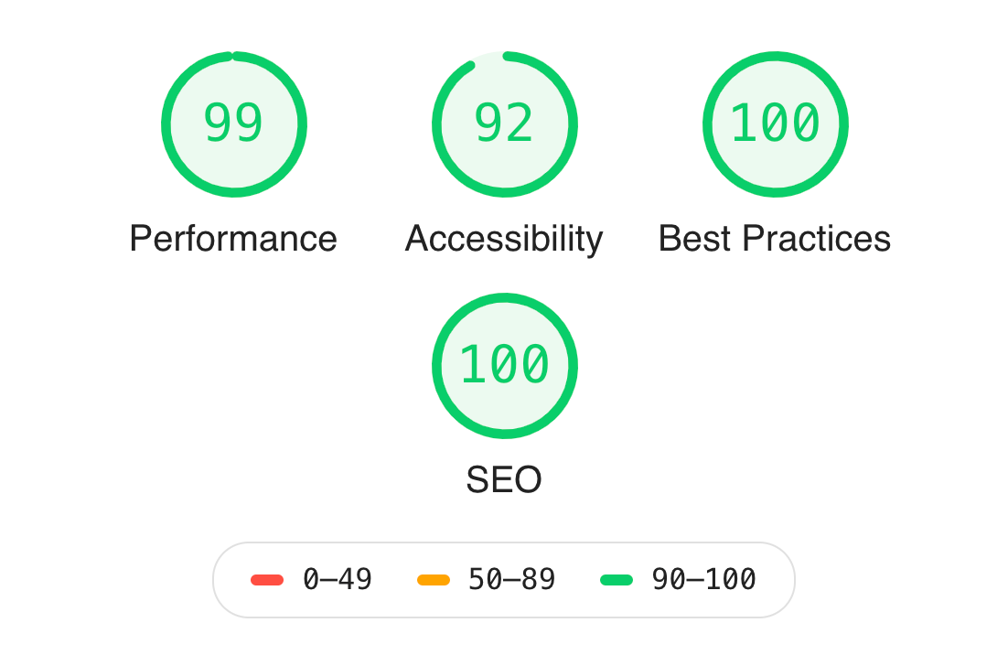This screenshot has width=1008, height=655.
Task: Click the green legend swatch
Action: tap(617, 580)
